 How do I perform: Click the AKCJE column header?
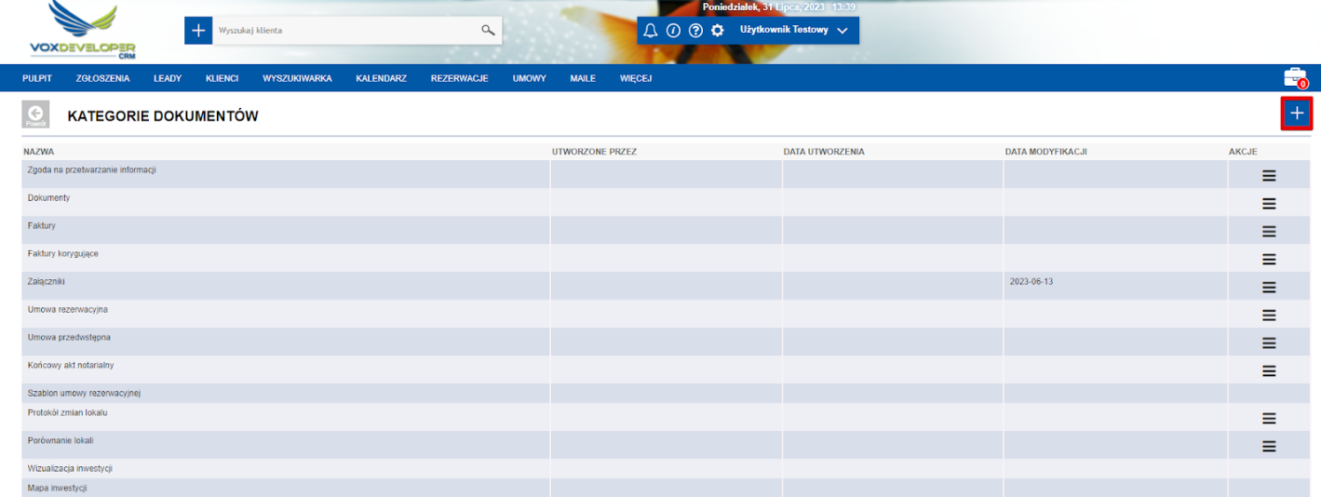pyautogui.click(x=1244, y=151)
